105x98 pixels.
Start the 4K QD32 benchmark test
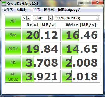(x=13, y=76)
